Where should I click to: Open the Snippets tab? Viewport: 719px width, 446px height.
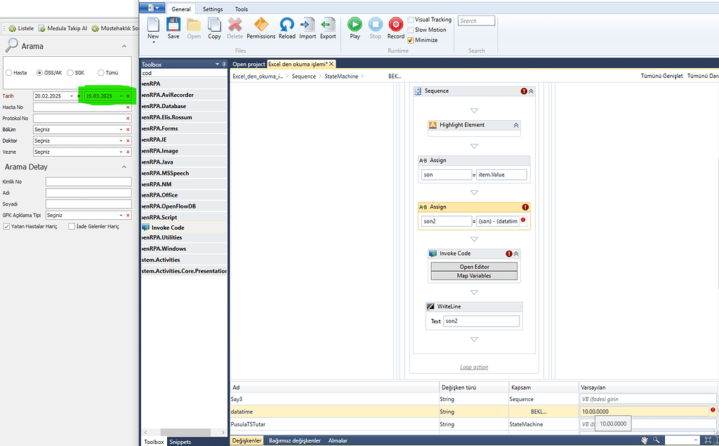[x=180, y=442]
